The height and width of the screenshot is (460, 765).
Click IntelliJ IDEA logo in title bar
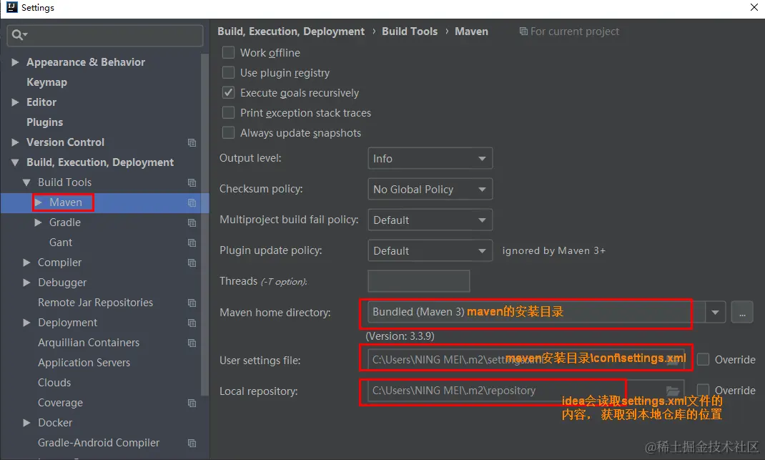(11, 7)
